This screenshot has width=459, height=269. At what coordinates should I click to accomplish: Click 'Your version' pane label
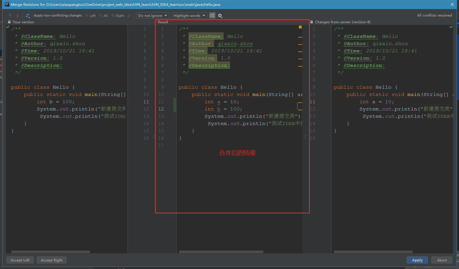click(23, 22)
